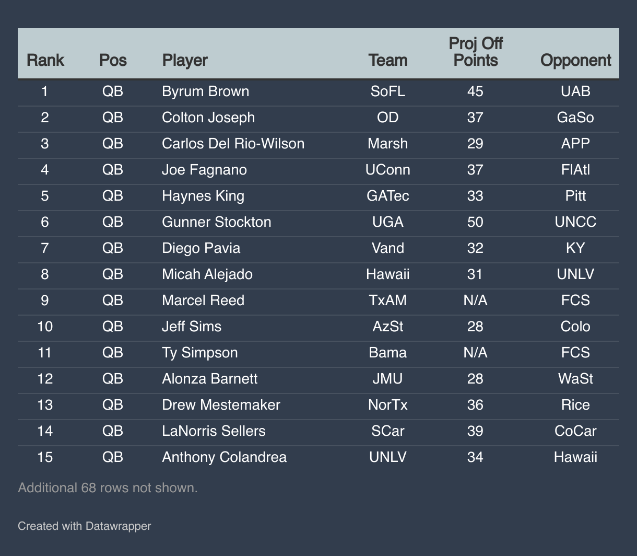Select the UConn team cell
Image resolution: width=637 pixels, height=556 pixels.
(388, 170)
